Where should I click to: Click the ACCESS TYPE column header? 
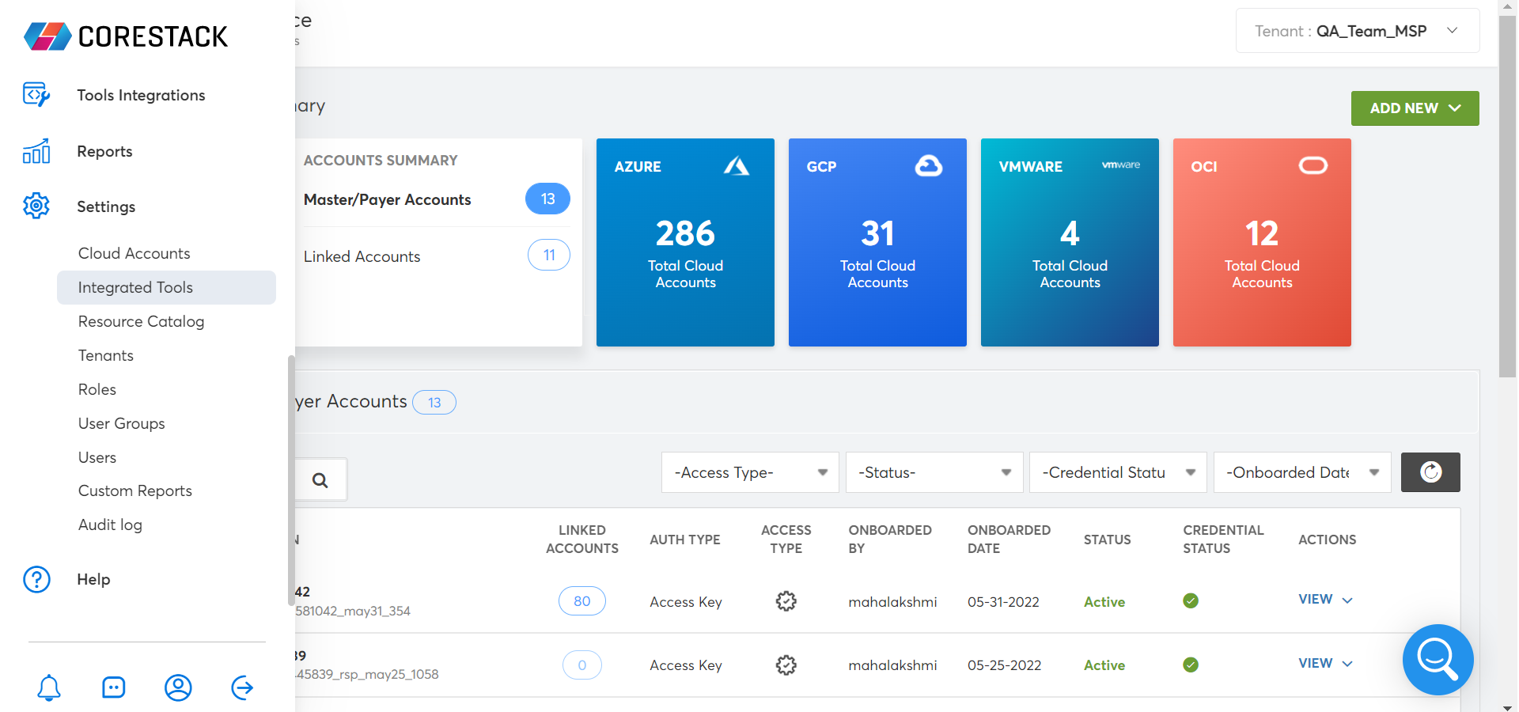[x=786, y=539]
